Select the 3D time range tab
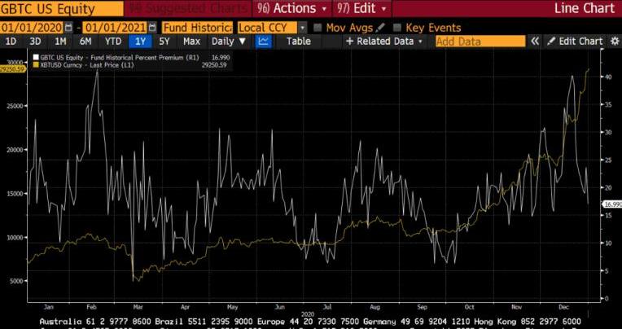The height and width of the screenshot is (329, 622). 35,42
